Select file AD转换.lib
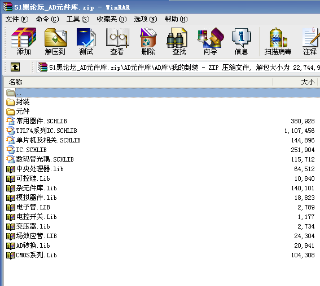The width and height of the screenshot is (320, 286). click(33, 245)
